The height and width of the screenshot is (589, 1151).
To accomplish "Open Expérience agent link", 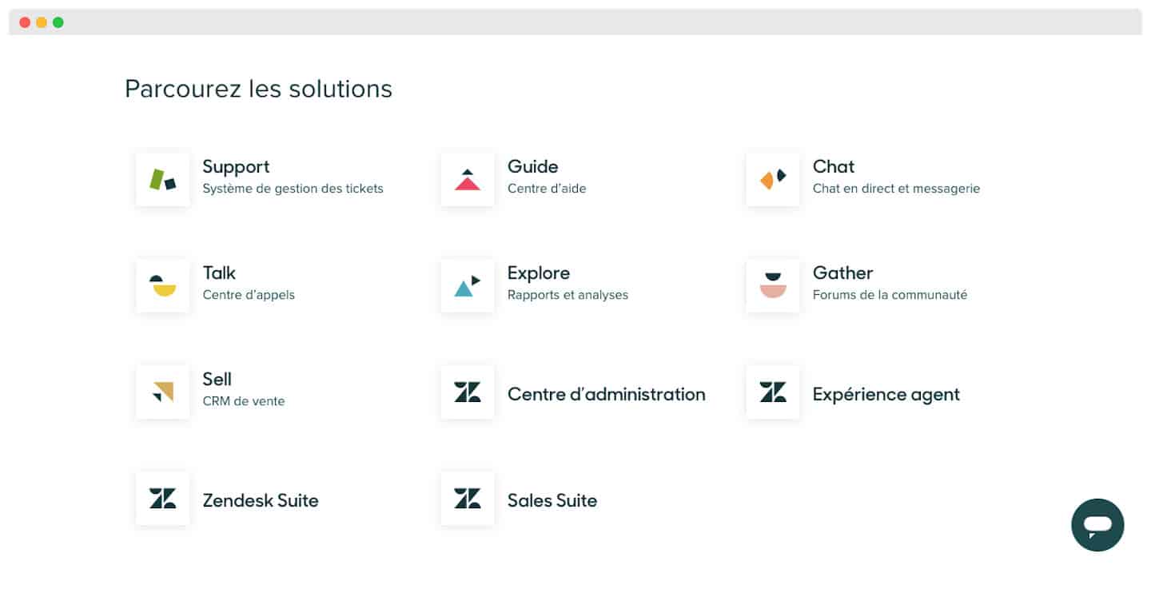I will point(886,394).
